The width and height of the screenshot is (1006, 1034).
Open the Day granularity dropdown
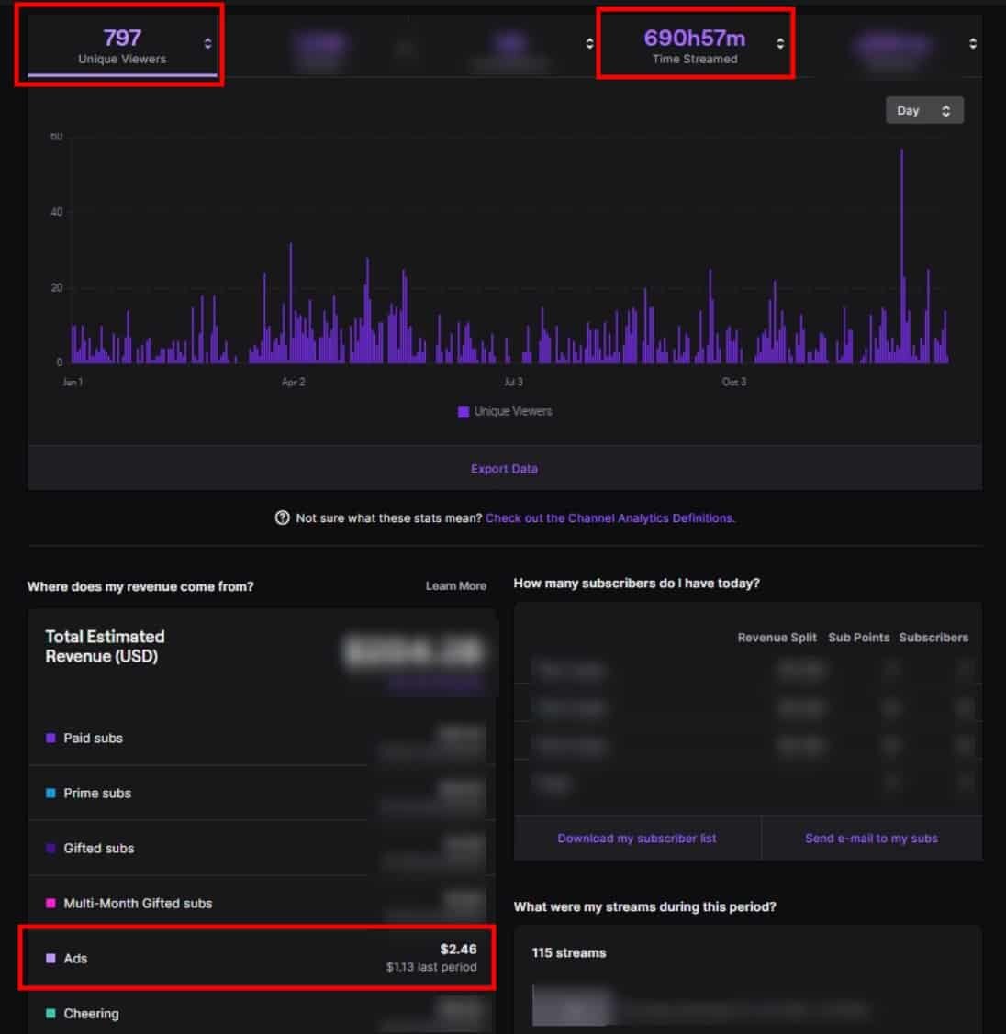(x=923, y=111)
